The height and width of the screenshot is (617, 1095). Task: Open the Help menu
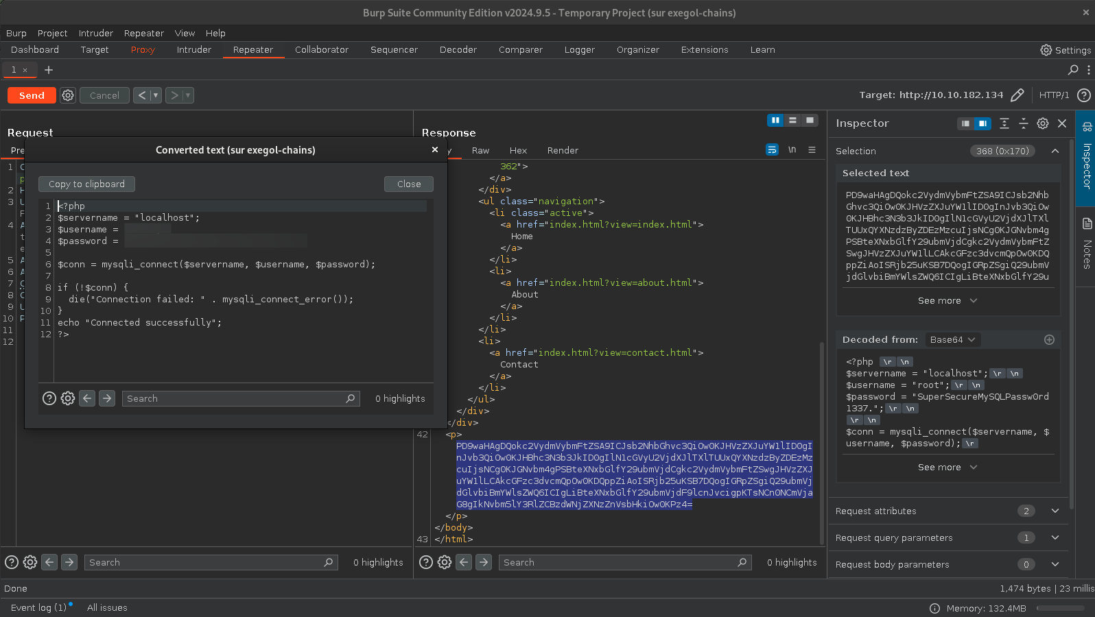pyautogui.click(x=215, y=33)
